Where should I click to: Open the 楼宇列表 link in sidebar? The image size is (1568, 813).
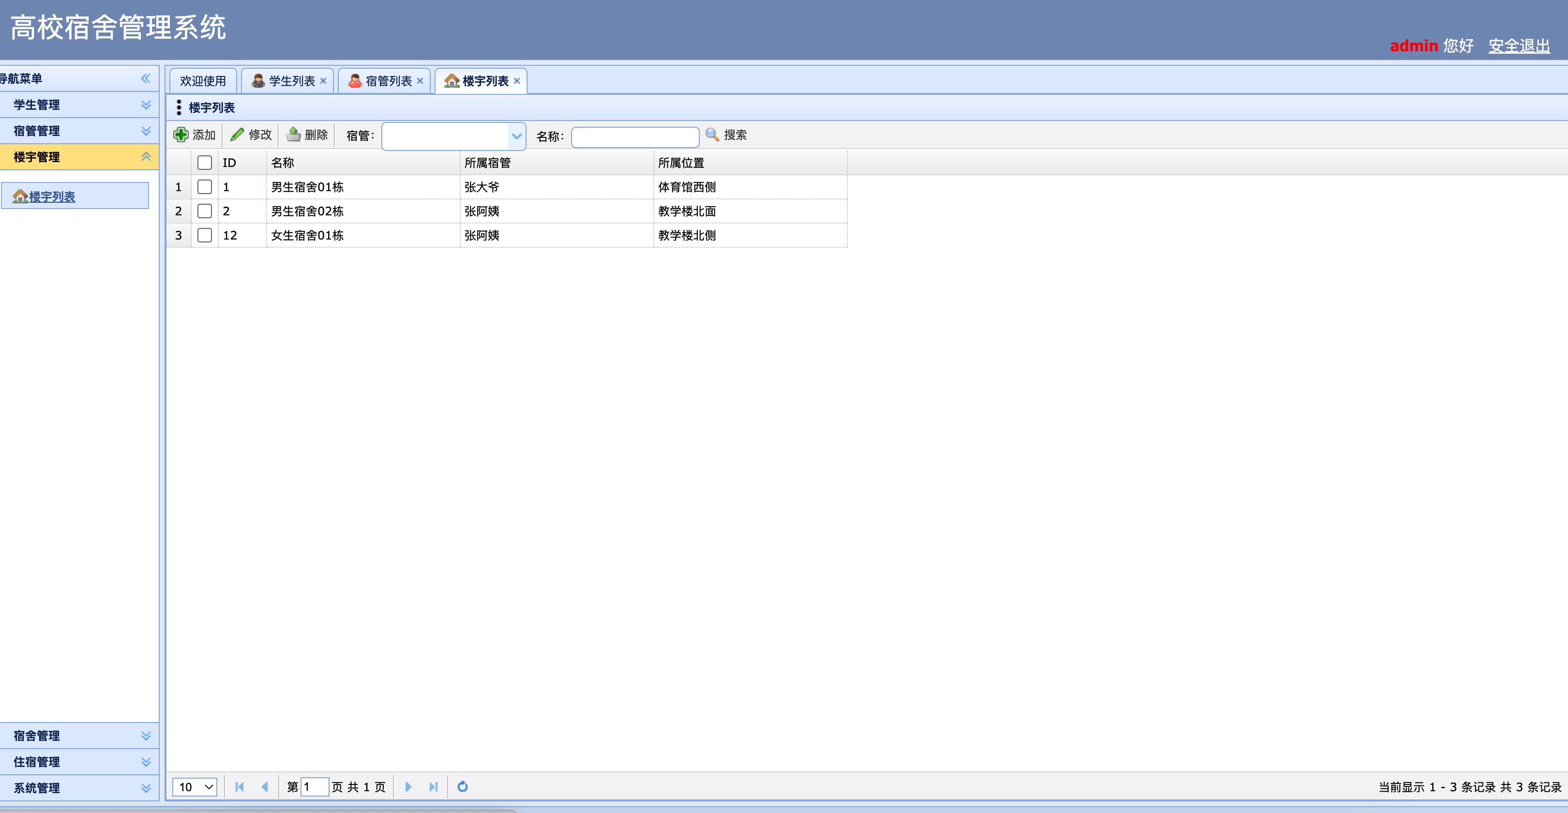[x=52, y=196]
